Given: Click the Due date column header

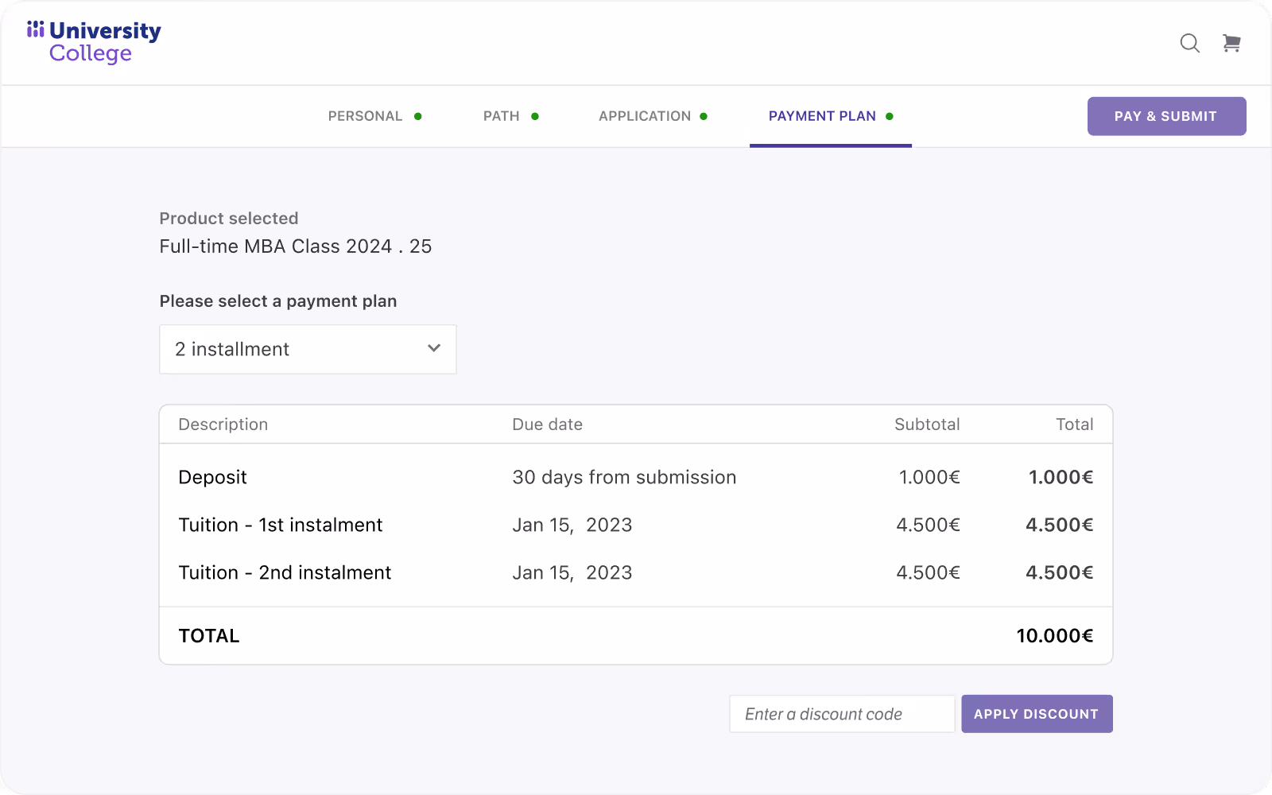Looking at the screenshot, I should point(547,424).
